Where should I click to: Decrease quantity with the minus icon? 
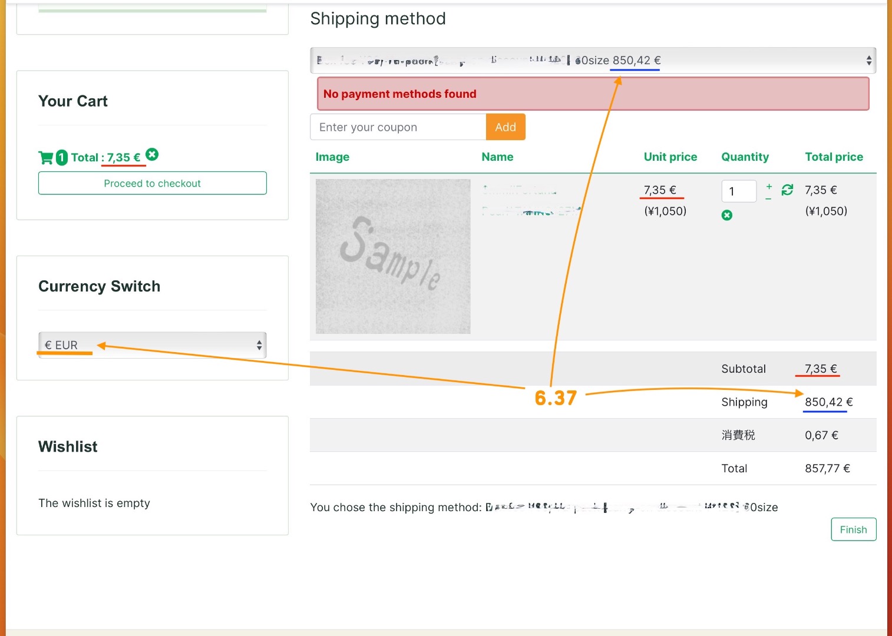(x=768, y=199)
